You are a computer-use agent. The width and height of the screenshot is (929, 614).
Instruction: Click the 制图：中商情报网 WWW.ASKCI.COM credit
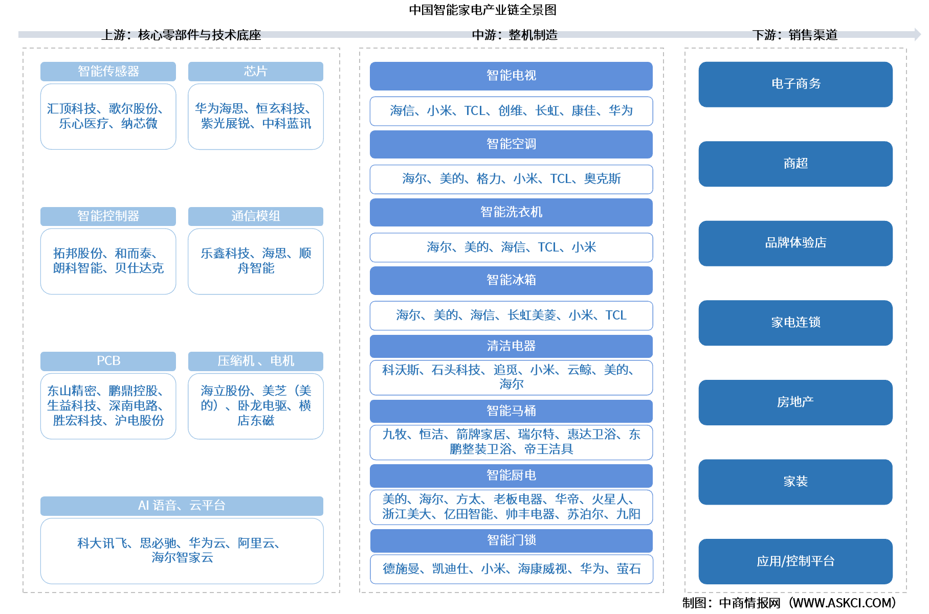(789, 603)
